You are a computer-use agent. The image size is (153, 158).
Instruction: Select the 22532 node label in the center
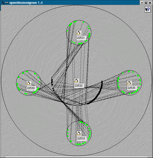coord(79,86)
